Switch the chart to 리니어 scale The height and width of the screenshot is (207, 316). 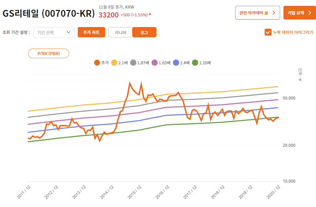[x=121, y=32]
